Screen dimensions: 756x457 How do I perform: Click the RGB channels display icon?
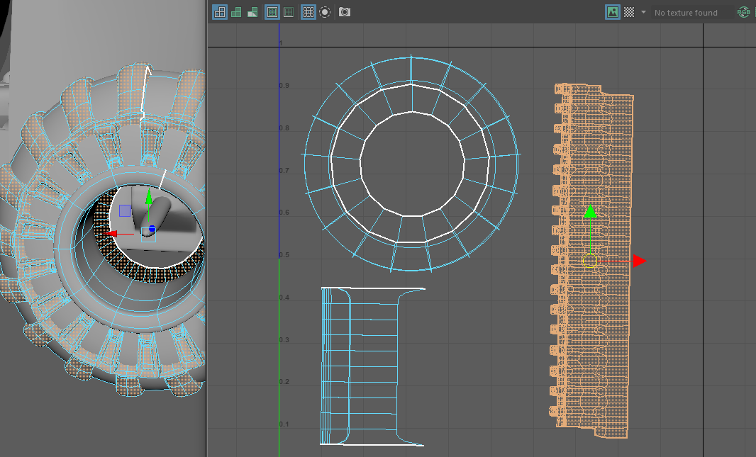[743, 12]
